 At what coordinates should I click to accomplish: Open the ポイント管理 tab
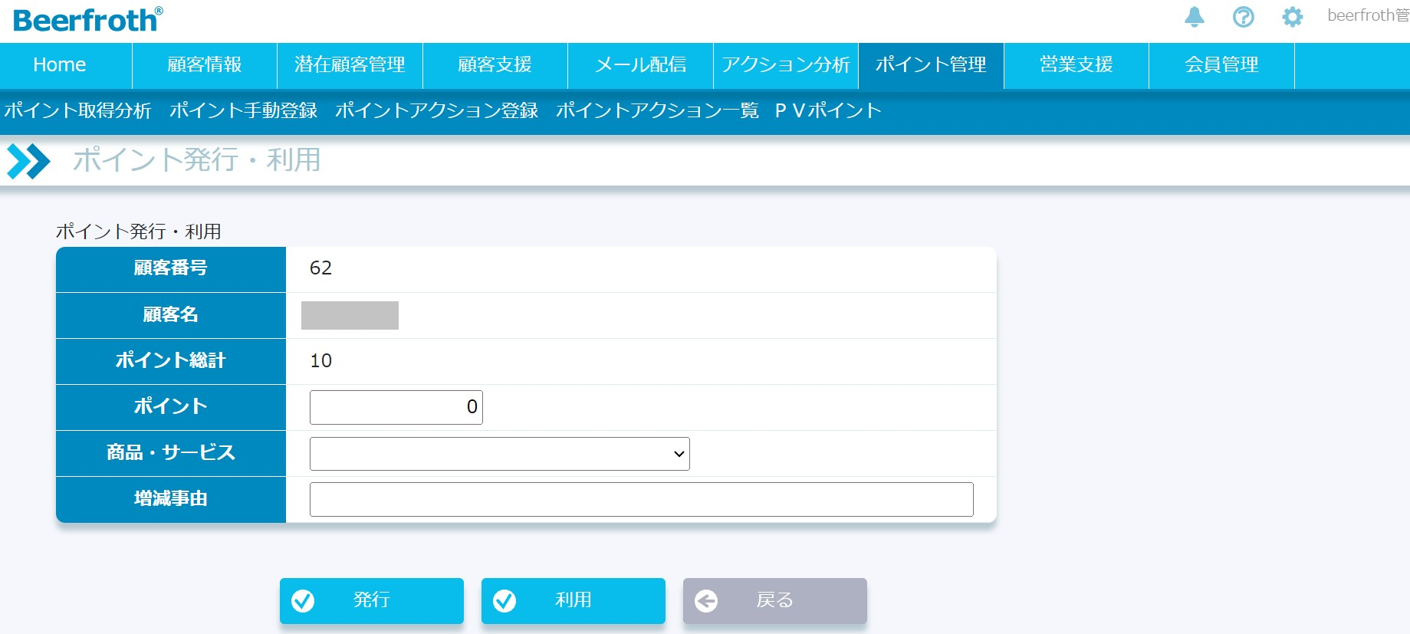click(930, 65)
